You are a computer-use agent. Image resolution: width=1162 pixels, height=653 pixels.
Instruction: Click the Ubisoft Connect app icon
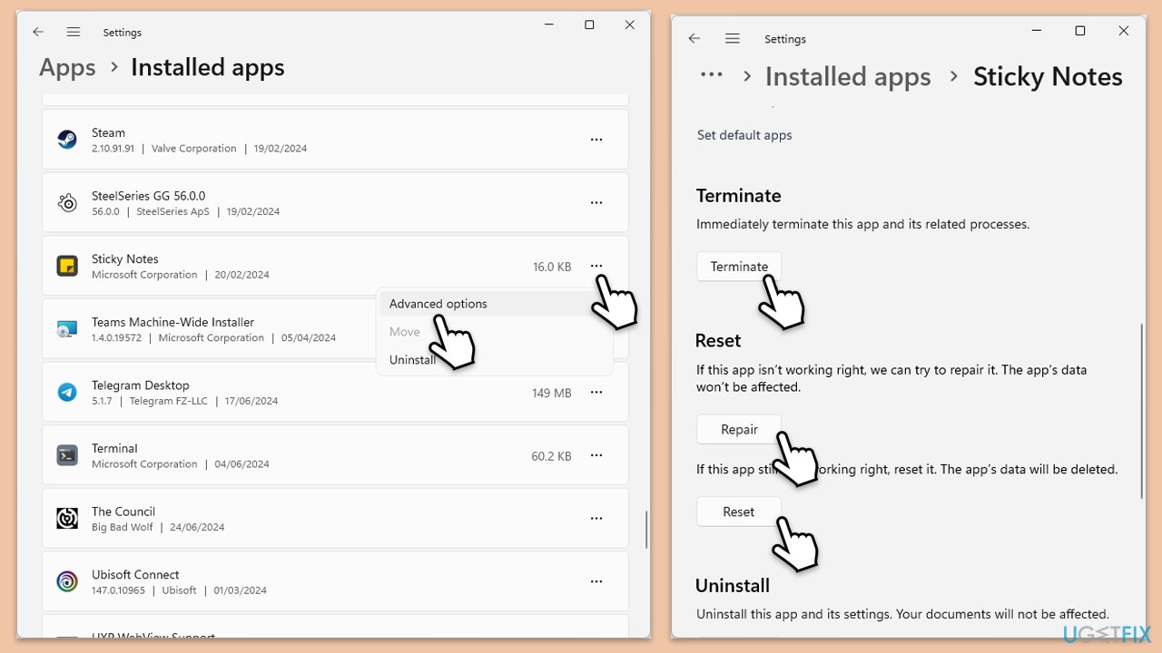point(67,581)
